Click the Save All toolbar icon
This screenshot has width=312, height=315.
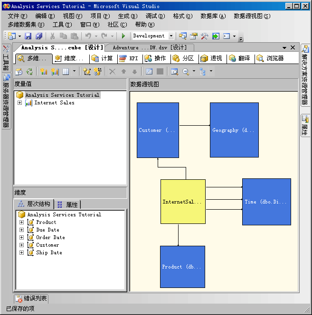click(x=39, y=36)
